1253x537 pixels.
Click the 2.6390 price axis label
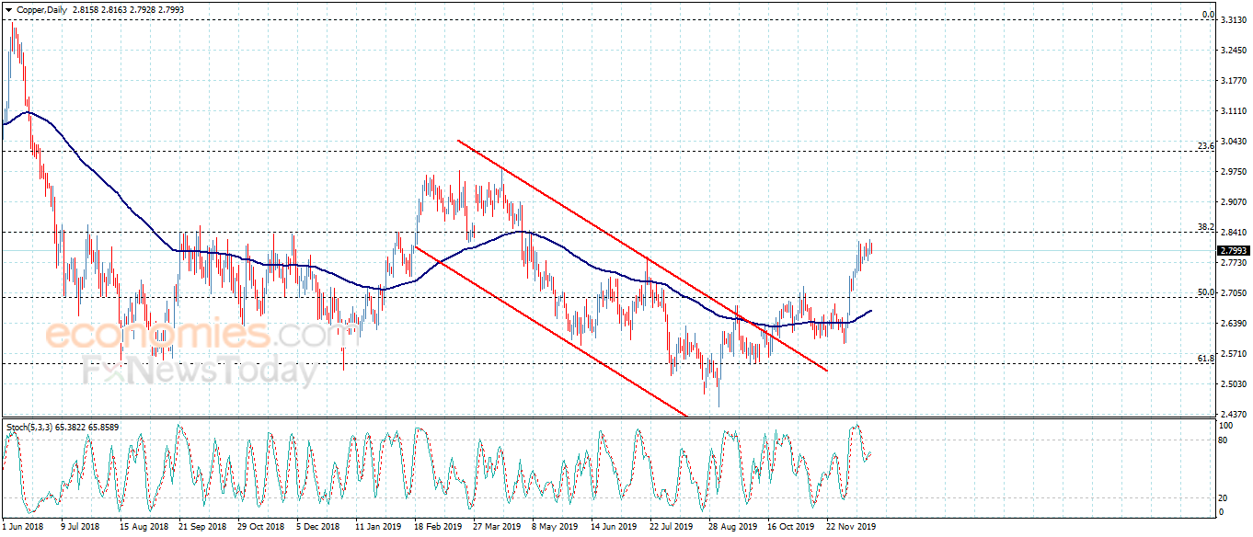1233,324
